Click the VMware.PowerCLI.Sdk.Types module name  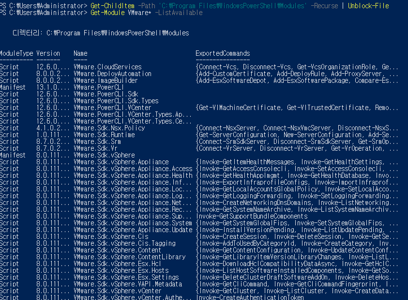[116, 101]
